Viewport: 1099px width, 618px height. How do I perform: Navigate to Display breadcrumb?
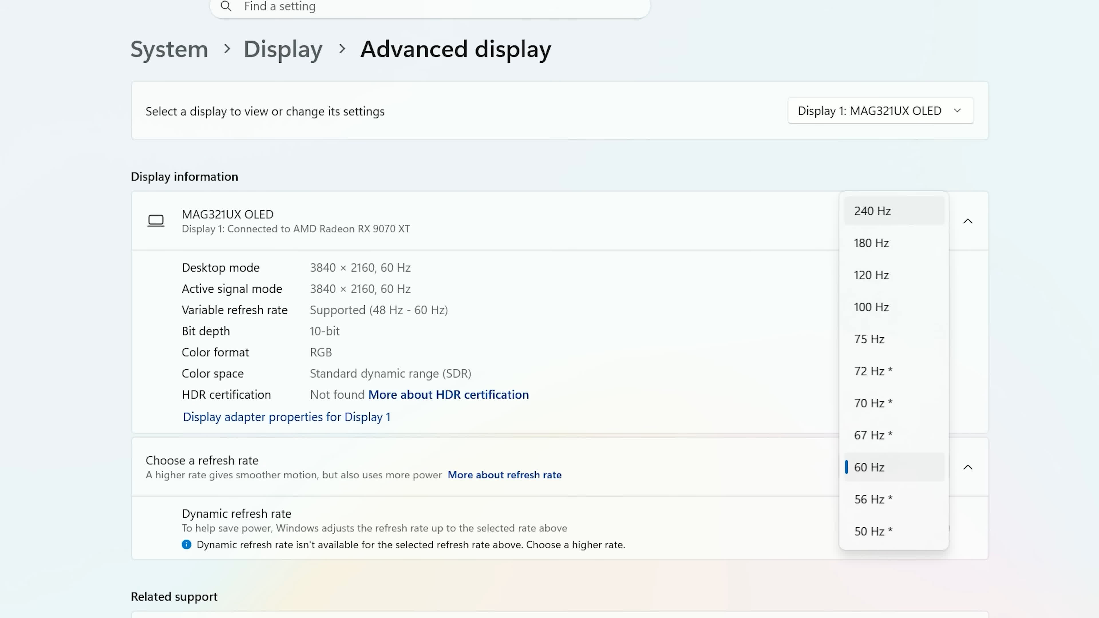283,49
